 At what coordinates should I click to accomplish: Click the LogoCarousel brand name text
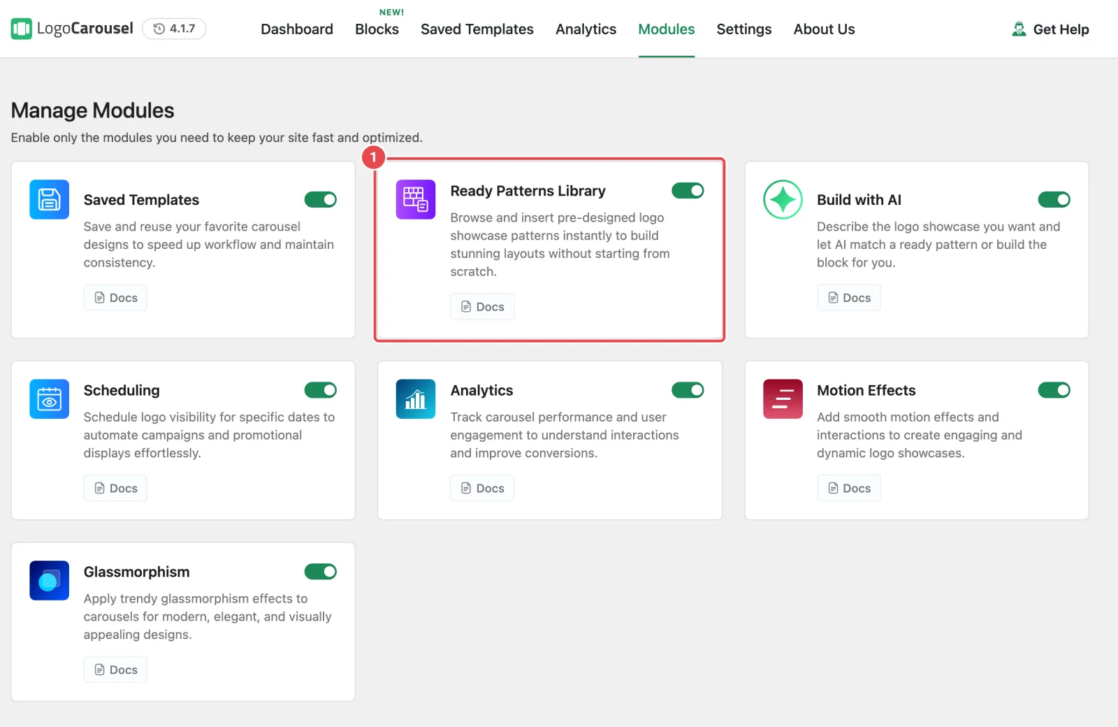[85, 29]
